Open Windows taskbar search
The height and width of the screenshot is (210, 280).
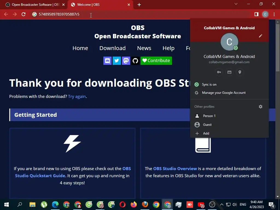[x=20, y=205]
